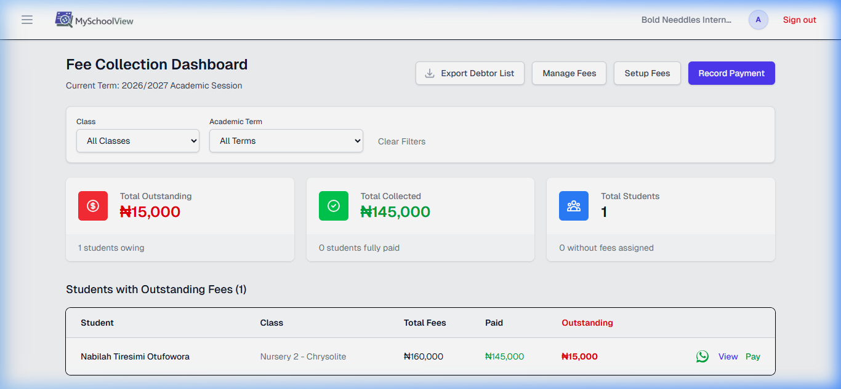
Task: Select All Classes from the class filter
Action: [x=137, y=141]
